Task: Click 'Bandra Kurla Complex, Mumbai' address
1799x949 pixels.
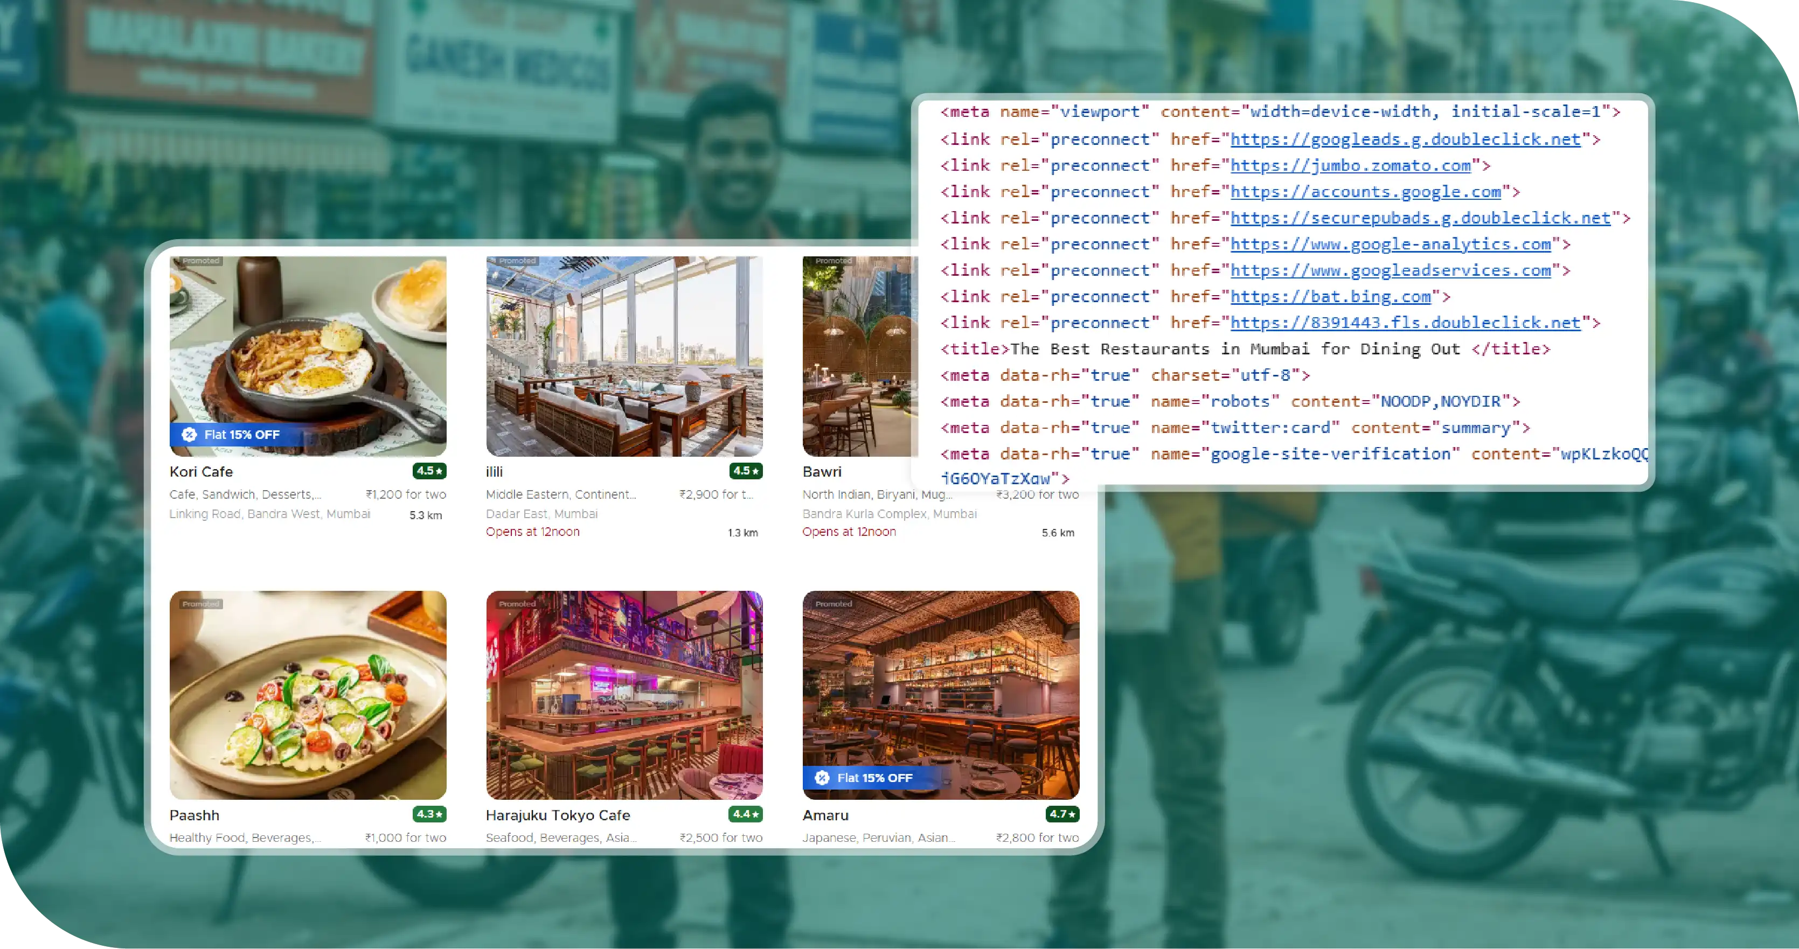Action: [x=890, y=514]
